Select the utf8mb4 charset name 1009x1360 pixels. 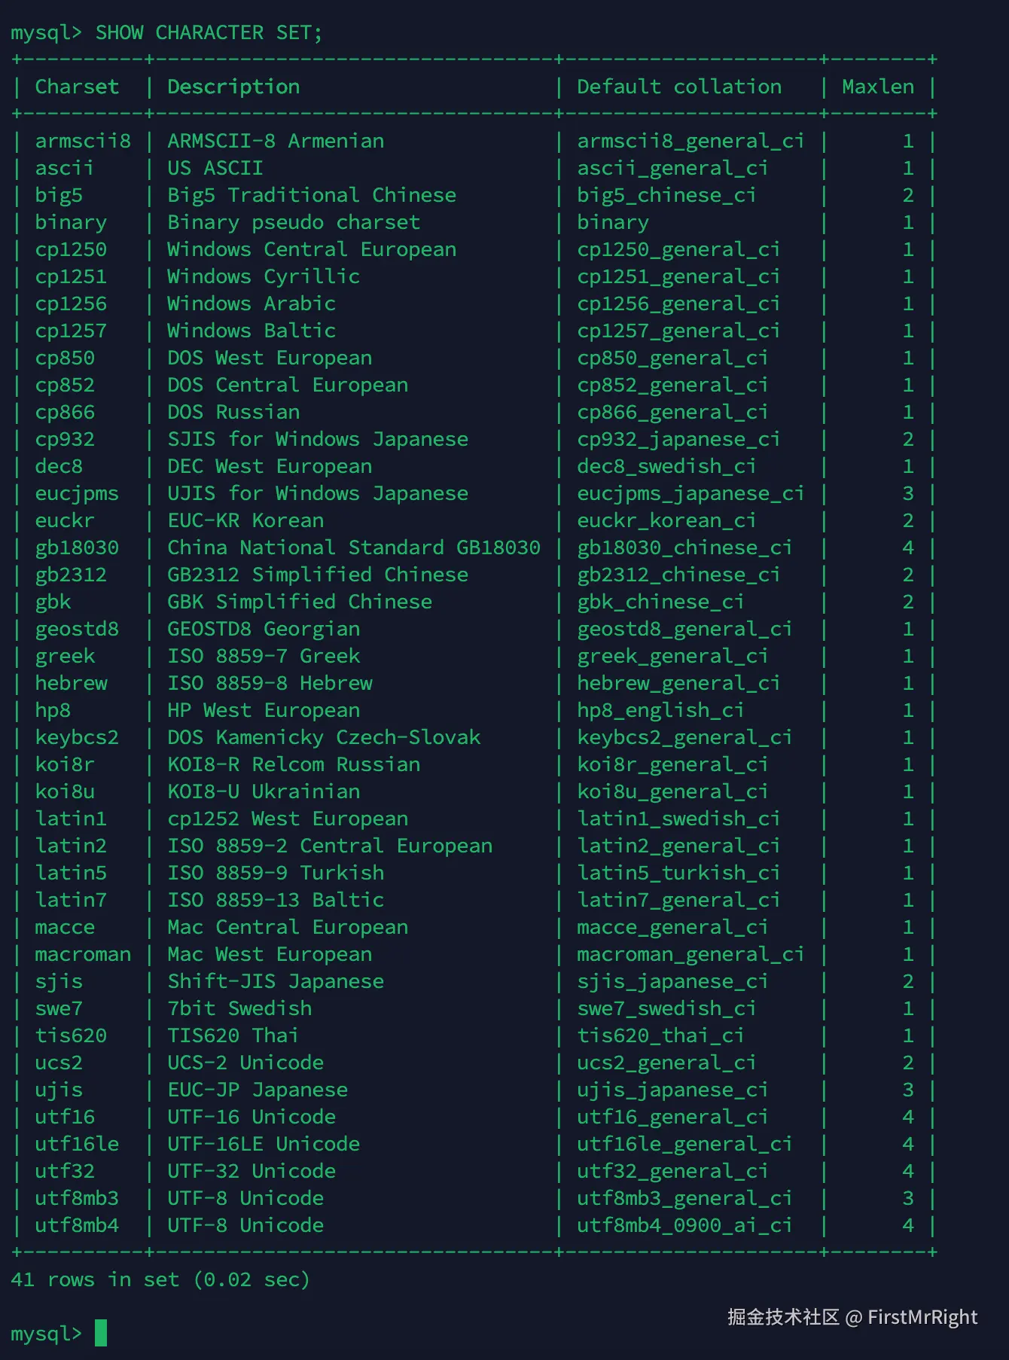pyautogui.click(x=77, y=1226)
